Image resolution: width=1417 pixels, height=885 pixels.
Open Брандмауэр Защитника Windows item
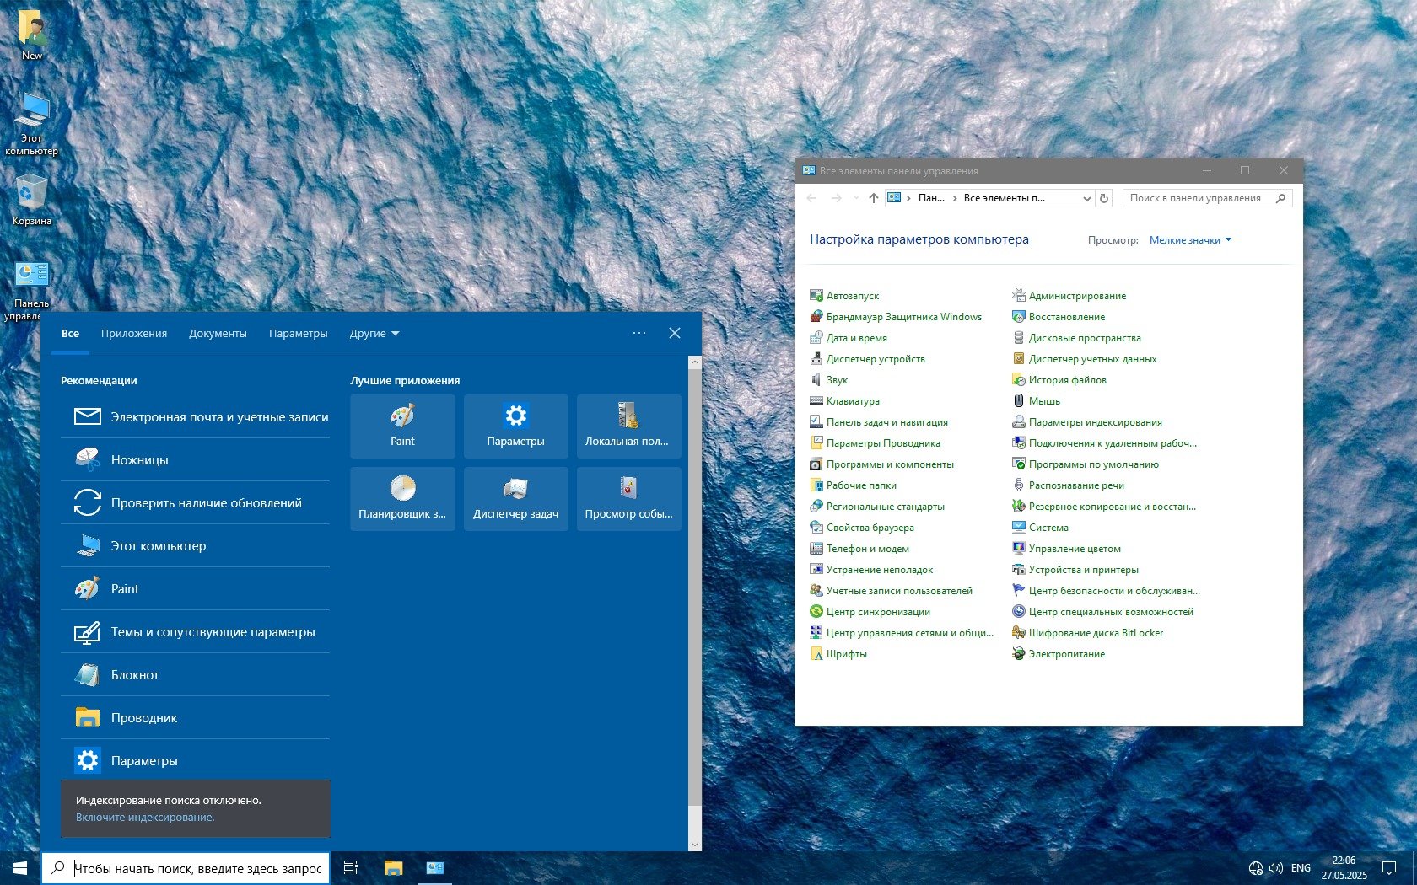point(903,317)
